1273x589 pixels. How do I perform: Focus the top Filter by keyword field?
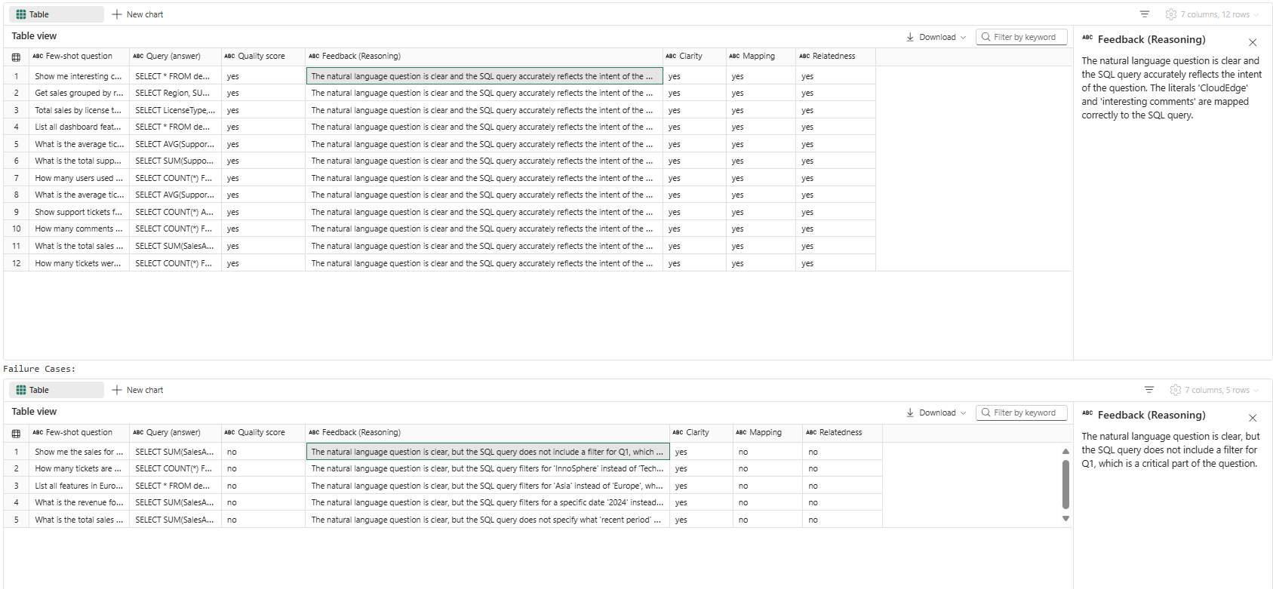pyautogui.click(x=1022, y=37)
